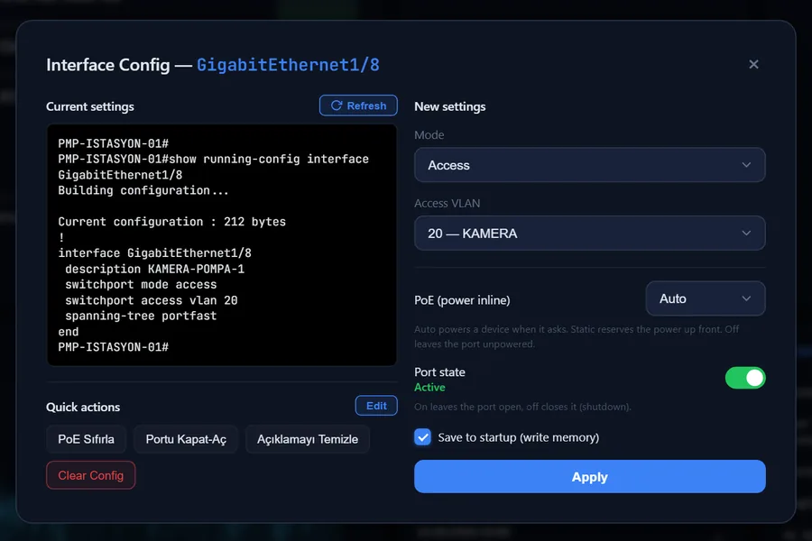Toggle the Port state switch off
The image size is (812, 541).
click(x=744, y=378)
